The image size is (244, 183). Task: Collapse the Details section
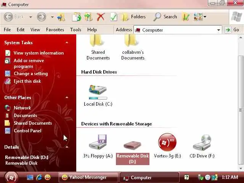coord(67,147)
